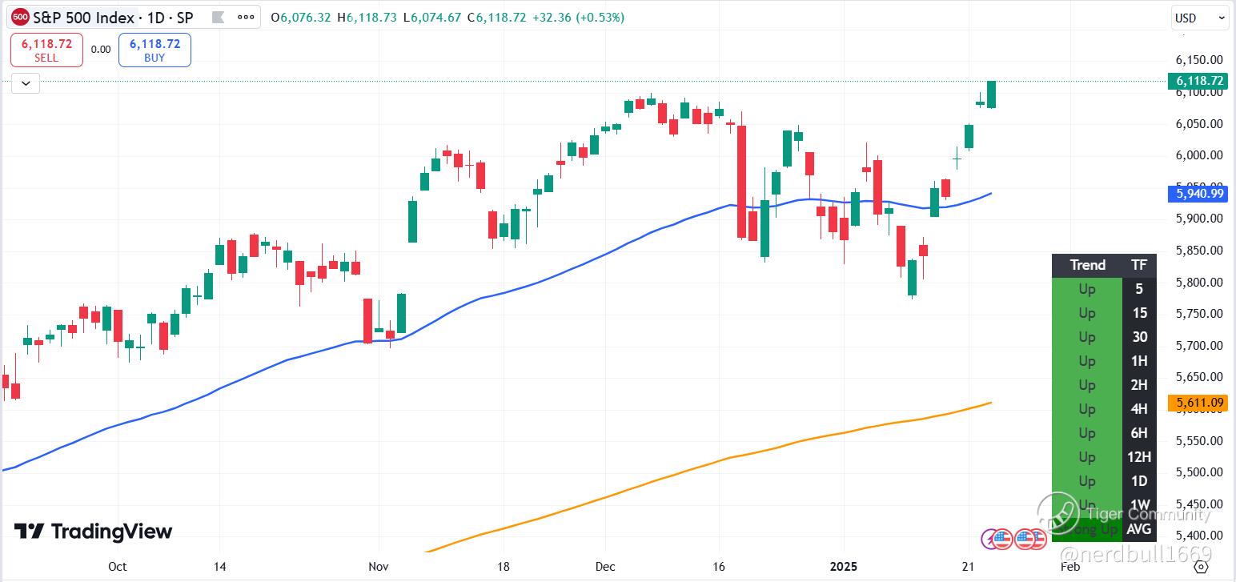Click the Dec label on time axis

click(x=605, y=567)
